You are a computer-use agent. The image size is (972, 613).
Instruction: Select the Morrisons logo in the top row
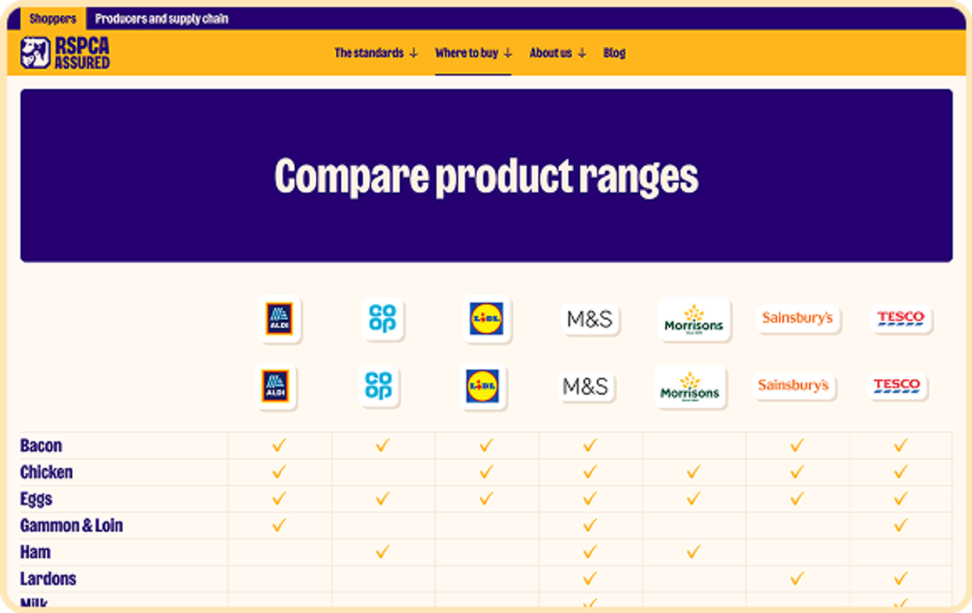pos(693,319)
